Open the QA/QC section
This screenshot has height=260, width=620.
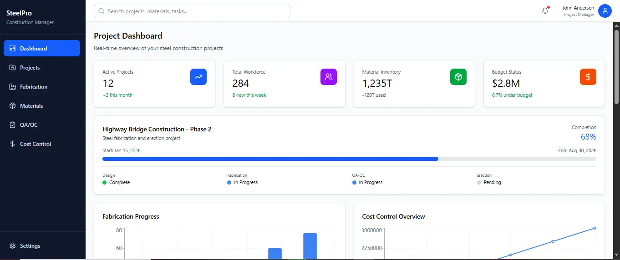[29, 125]
